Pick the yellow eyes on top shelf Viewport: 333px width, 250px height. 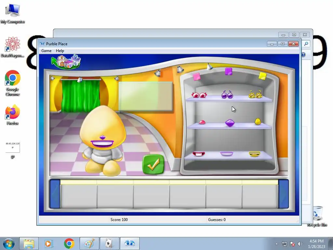pyautogui.click(x=256, y=94)
